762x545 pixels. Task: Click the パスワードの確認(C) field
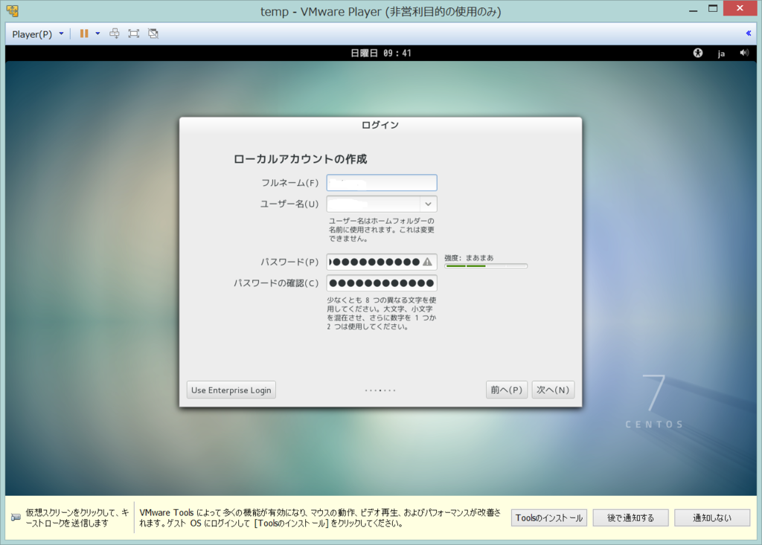[x=382, y=283]
